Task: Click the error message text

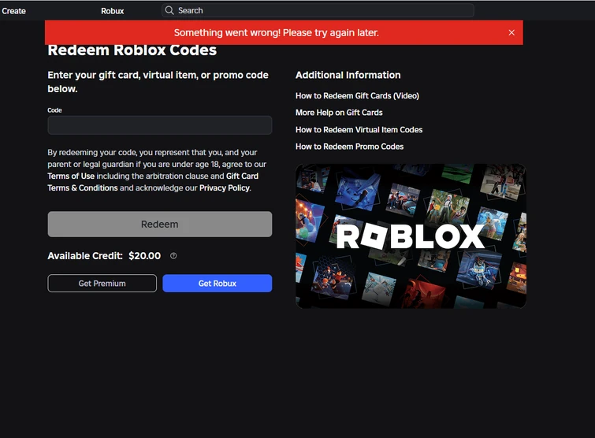Action: 277,32
